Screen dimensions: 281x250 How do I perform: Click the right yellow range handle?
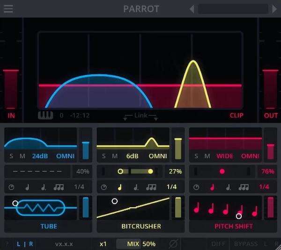pyautogui.click(x=150, y=171)
